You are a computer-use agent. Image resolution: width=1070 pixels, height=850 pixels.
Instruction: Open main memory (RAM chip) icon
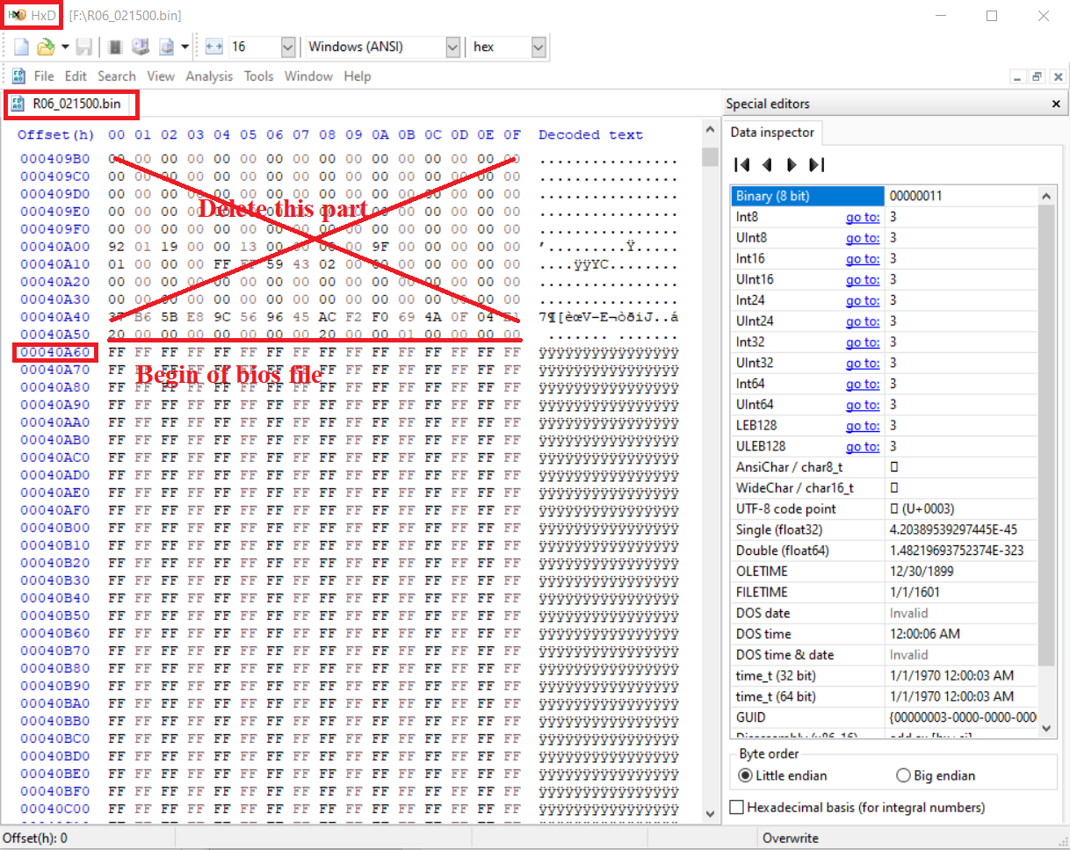(115, 47)
